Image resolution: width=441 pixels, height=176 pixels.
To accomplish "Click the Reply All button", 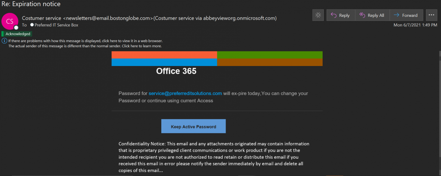I will click(372, 15).
